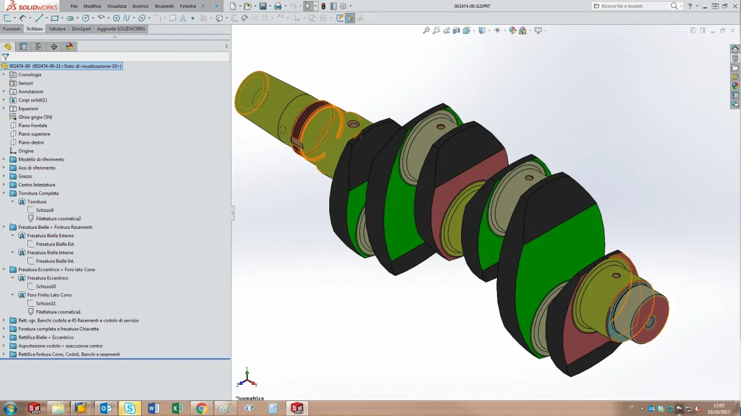Image resolution: width=741 pixels, height=416 pixels.
Task: Open the Finestra menu
Action: [187, 6]
